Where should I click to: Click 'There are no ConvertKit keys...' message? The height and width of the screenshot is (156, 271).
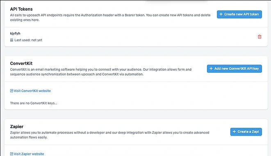(34, 103)
